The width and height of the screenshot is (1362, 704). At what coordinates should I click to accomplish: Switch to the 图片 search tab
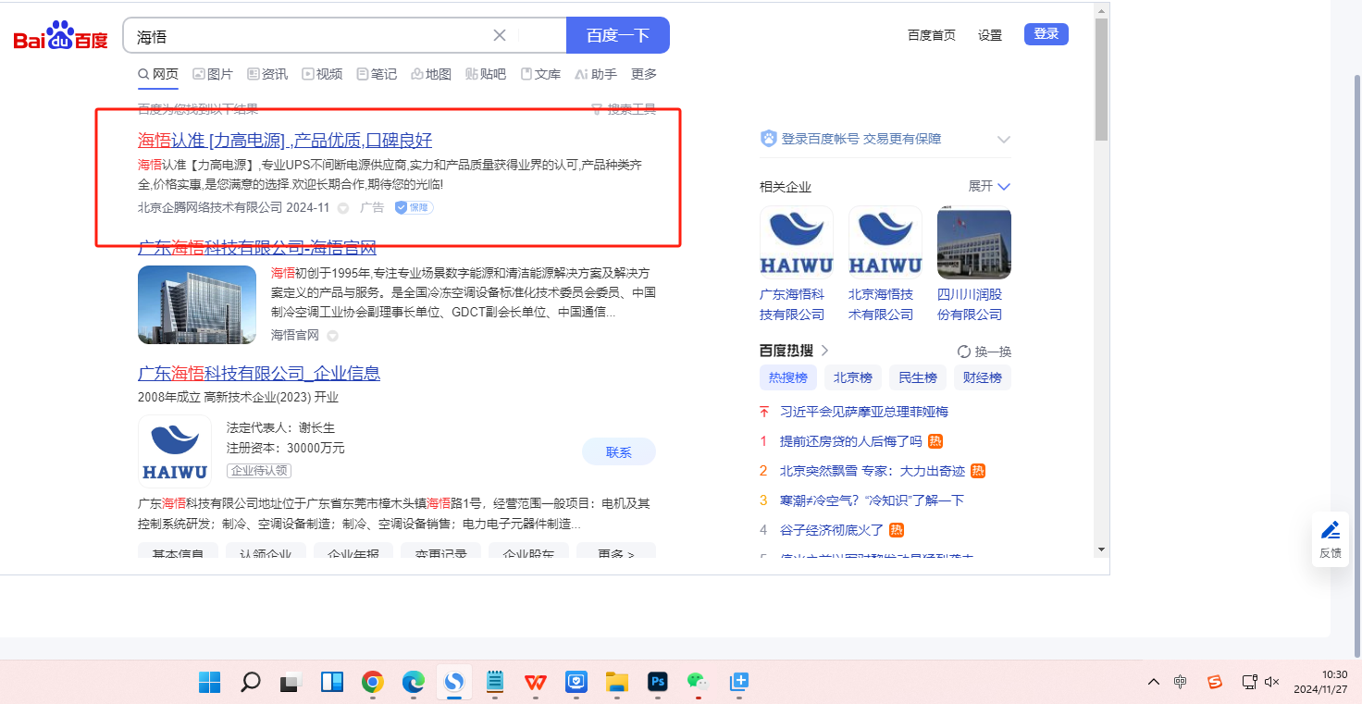(x=213, y=74)
